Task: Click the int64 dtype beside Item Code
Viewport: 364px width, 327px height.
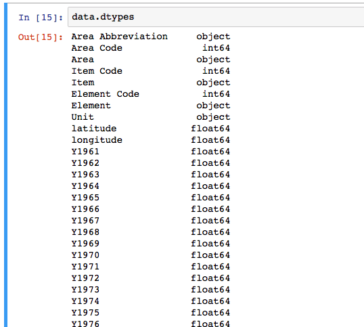Action: click(x=216, y=71)
